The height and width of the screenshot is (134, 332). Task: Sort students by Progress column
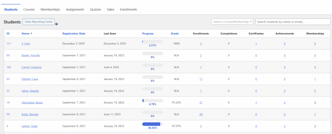tap(148, 33)
